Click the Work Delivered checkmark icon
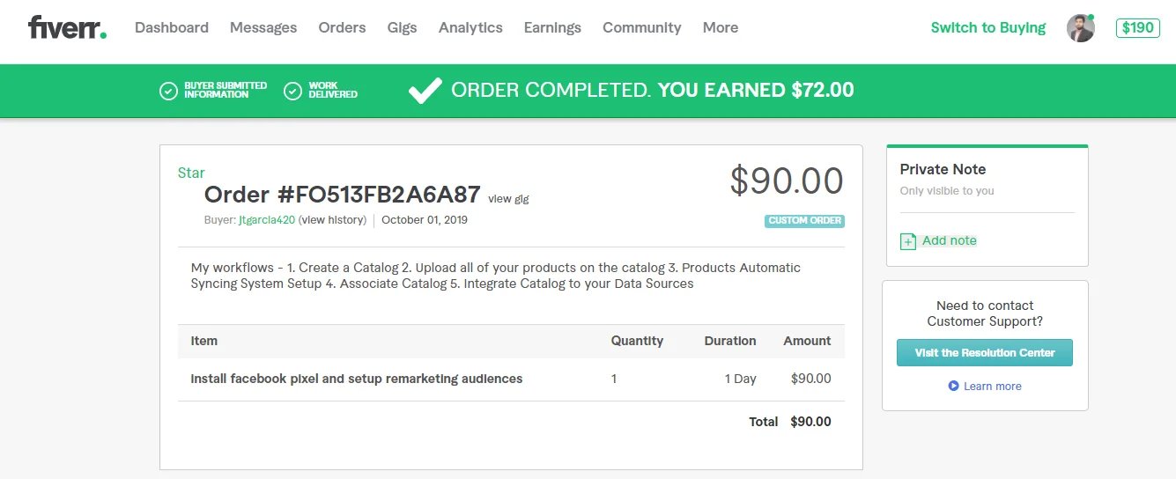 tap(293, 91)
